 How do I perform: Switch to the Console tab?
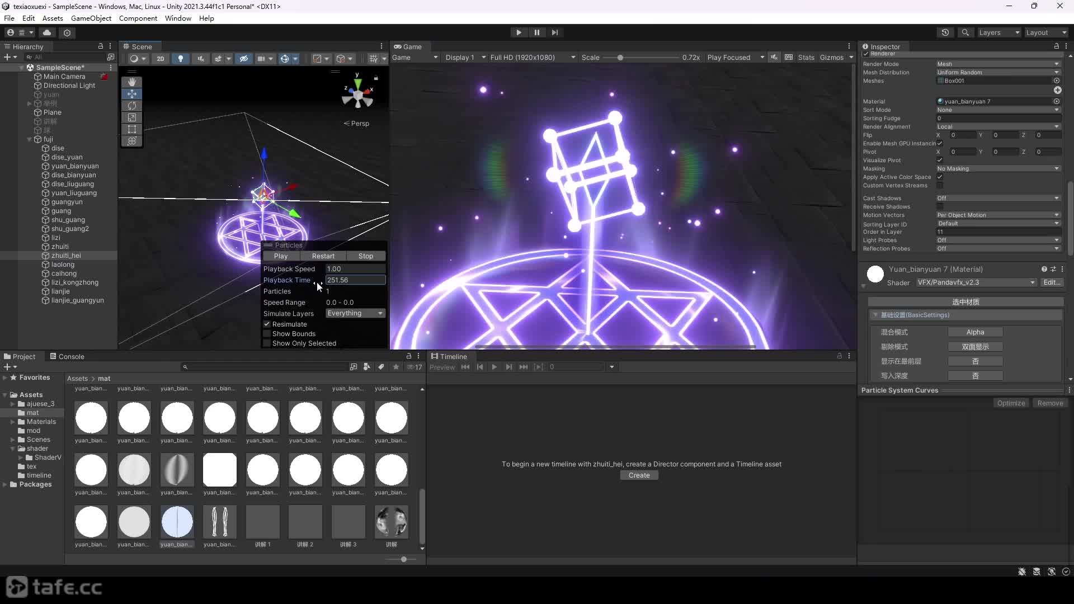point(67,356)
